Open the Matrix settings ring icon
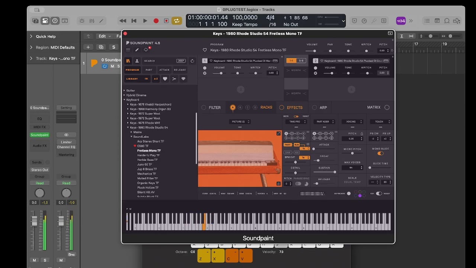The width and height of the screenshot is (476, 268). (387, 108)
